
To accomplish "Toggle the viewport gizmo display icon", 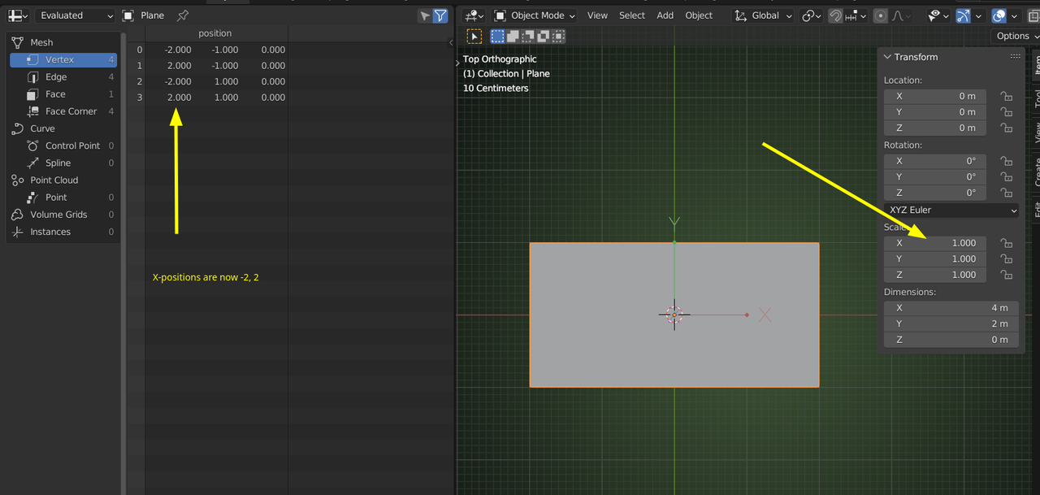I will point(963,15).
